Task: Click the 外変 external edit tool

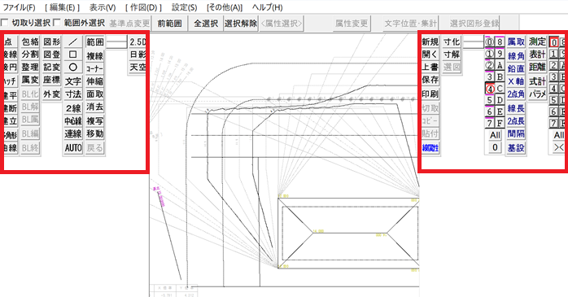Action: pos(52,94)
